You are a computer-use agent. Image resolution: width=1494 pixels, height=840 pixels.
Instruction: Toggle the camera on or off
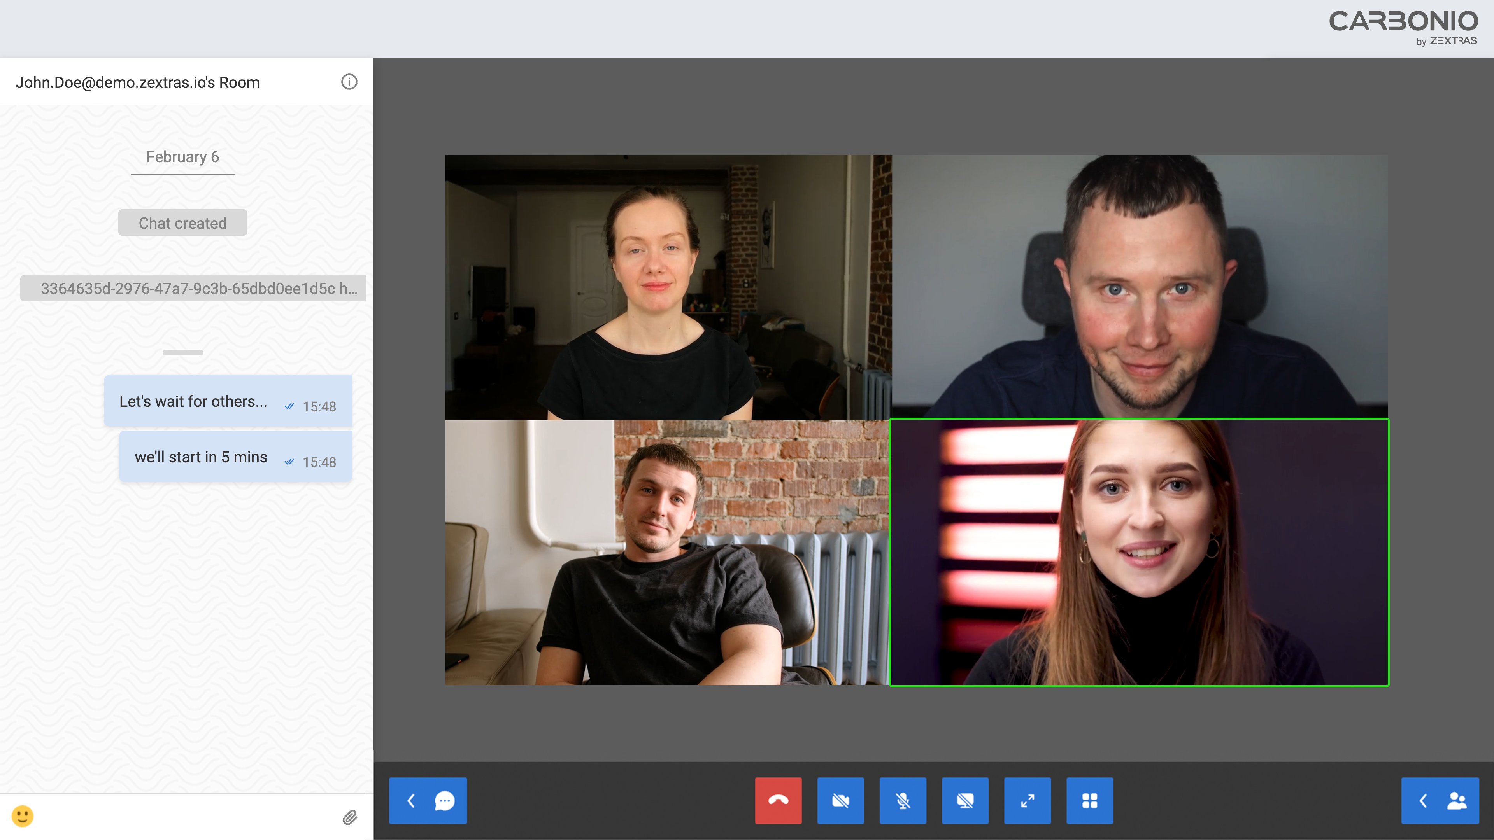(840, 801)
